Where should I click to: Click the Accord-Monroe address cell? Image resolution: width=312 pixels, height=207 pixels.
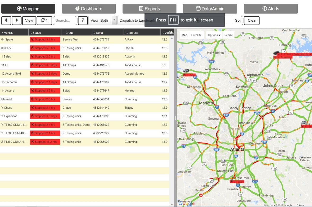point(134,74)
